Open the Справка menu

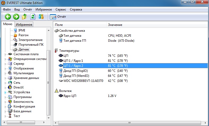(x=76, y=10)
